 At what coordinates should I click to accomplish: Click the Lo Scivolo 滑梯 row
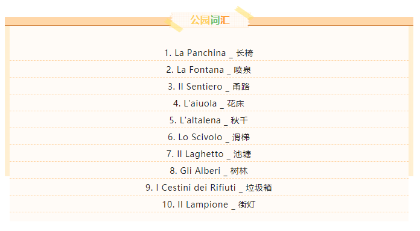tap(209, 137)
